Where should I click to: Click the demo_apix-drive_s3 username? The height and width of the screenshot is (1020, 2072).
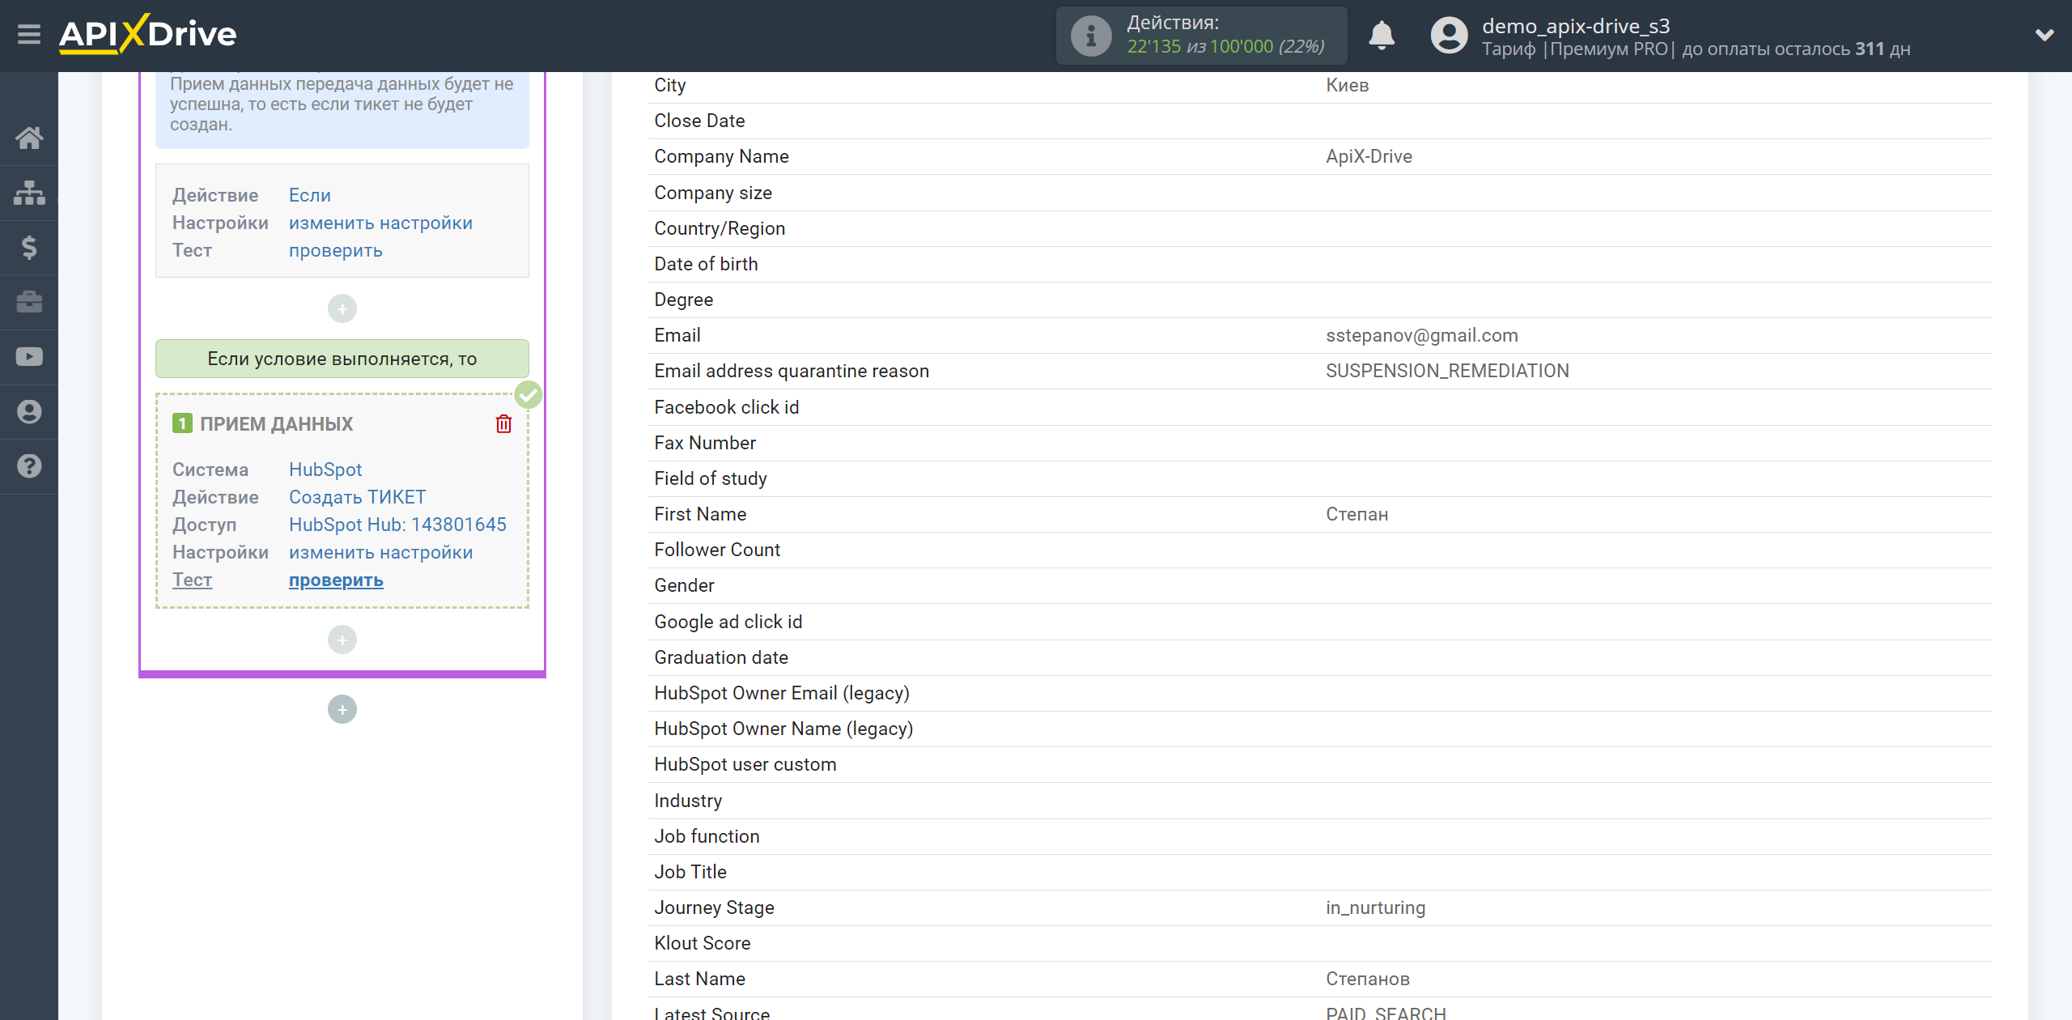tap(1576, 26)
